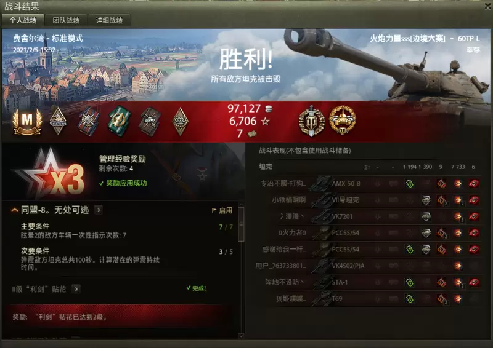Select the green laurel medal in awards row
493x348 pixels.
pyautogui.click(x=120, y=122)
